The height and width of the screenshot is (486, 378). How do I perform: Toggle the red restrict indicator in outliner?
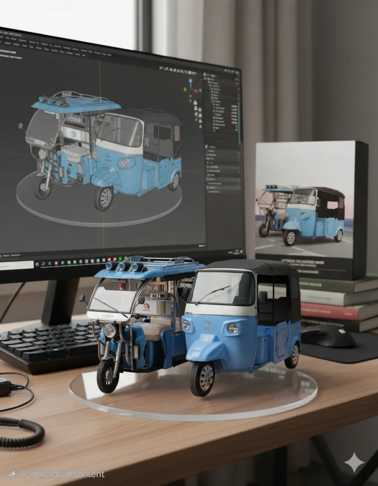tap(239, 90)
